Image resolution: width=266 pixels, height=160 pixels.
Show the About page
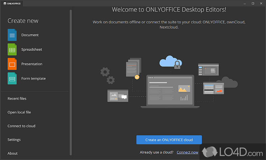click(12, 153)
